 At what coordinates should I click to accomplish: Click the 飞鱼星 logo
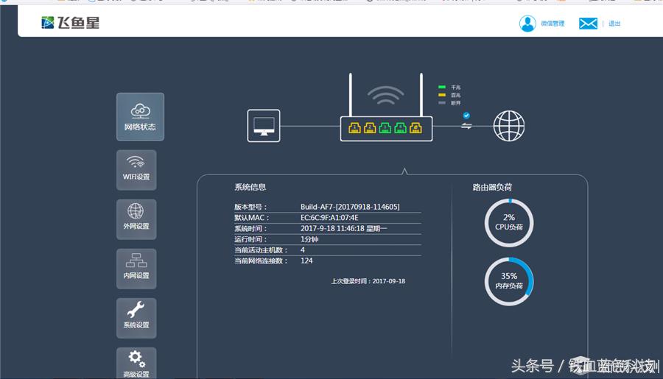[x=70, y=22]
